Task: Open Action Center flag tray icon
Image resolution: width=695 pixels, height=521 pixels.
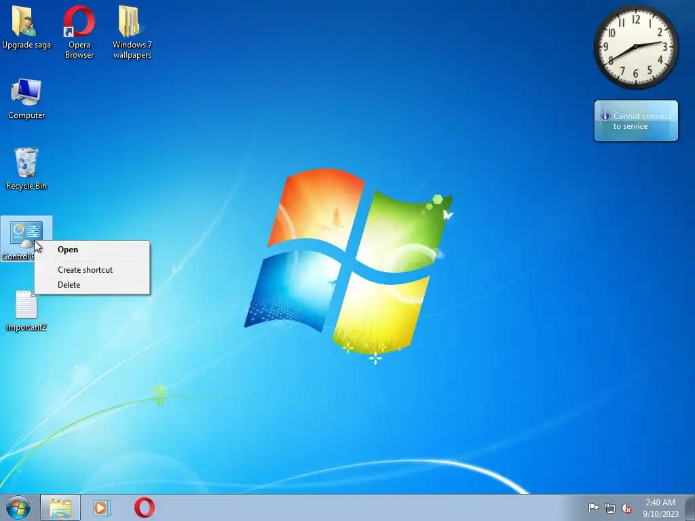Action: coord(593,508)
